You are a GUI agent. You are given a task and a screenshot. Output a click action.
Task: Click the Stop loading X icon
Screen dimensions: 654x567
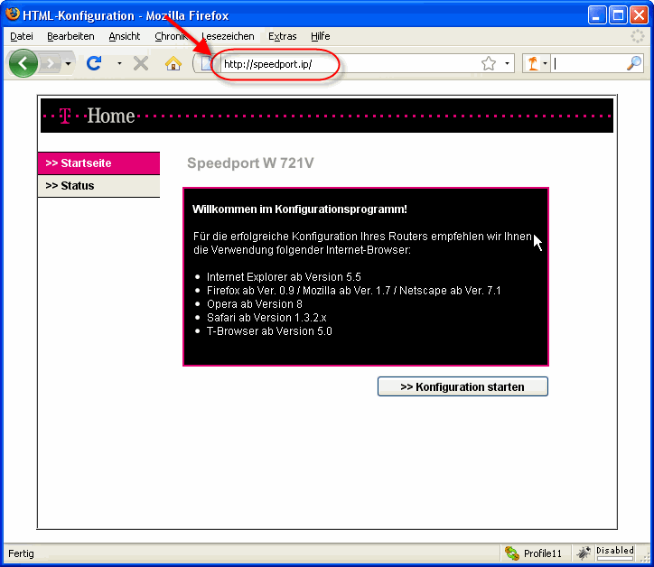tap(141, 63)
